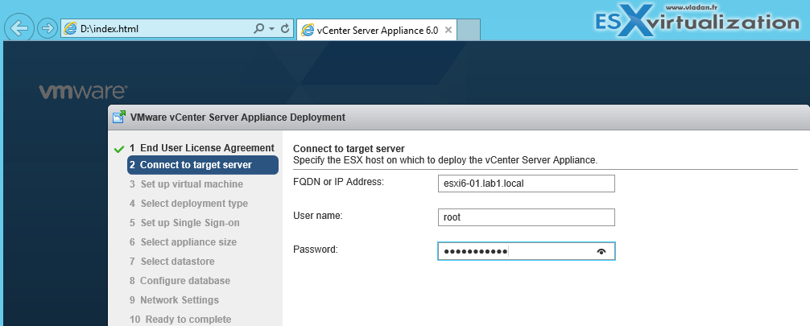Click the IE icon on the browser tab
810x326 pixels.
[x=308, y=30]
